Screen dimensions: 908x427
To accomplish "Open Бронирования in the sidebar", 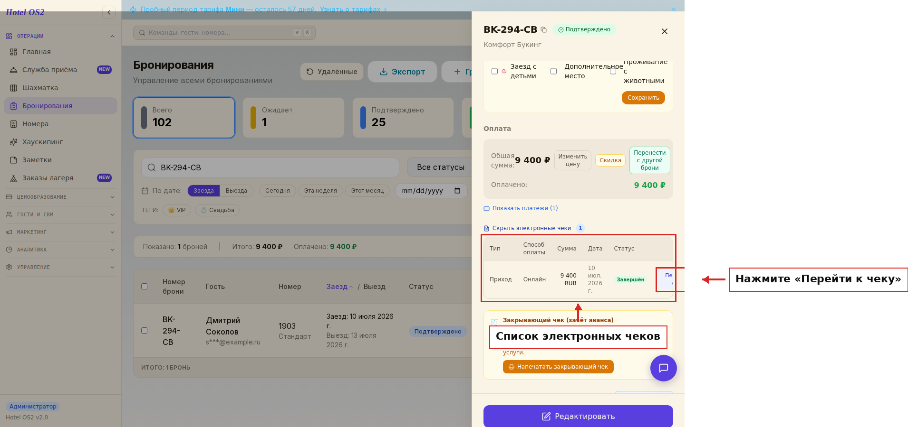I will tap(60, 106).
